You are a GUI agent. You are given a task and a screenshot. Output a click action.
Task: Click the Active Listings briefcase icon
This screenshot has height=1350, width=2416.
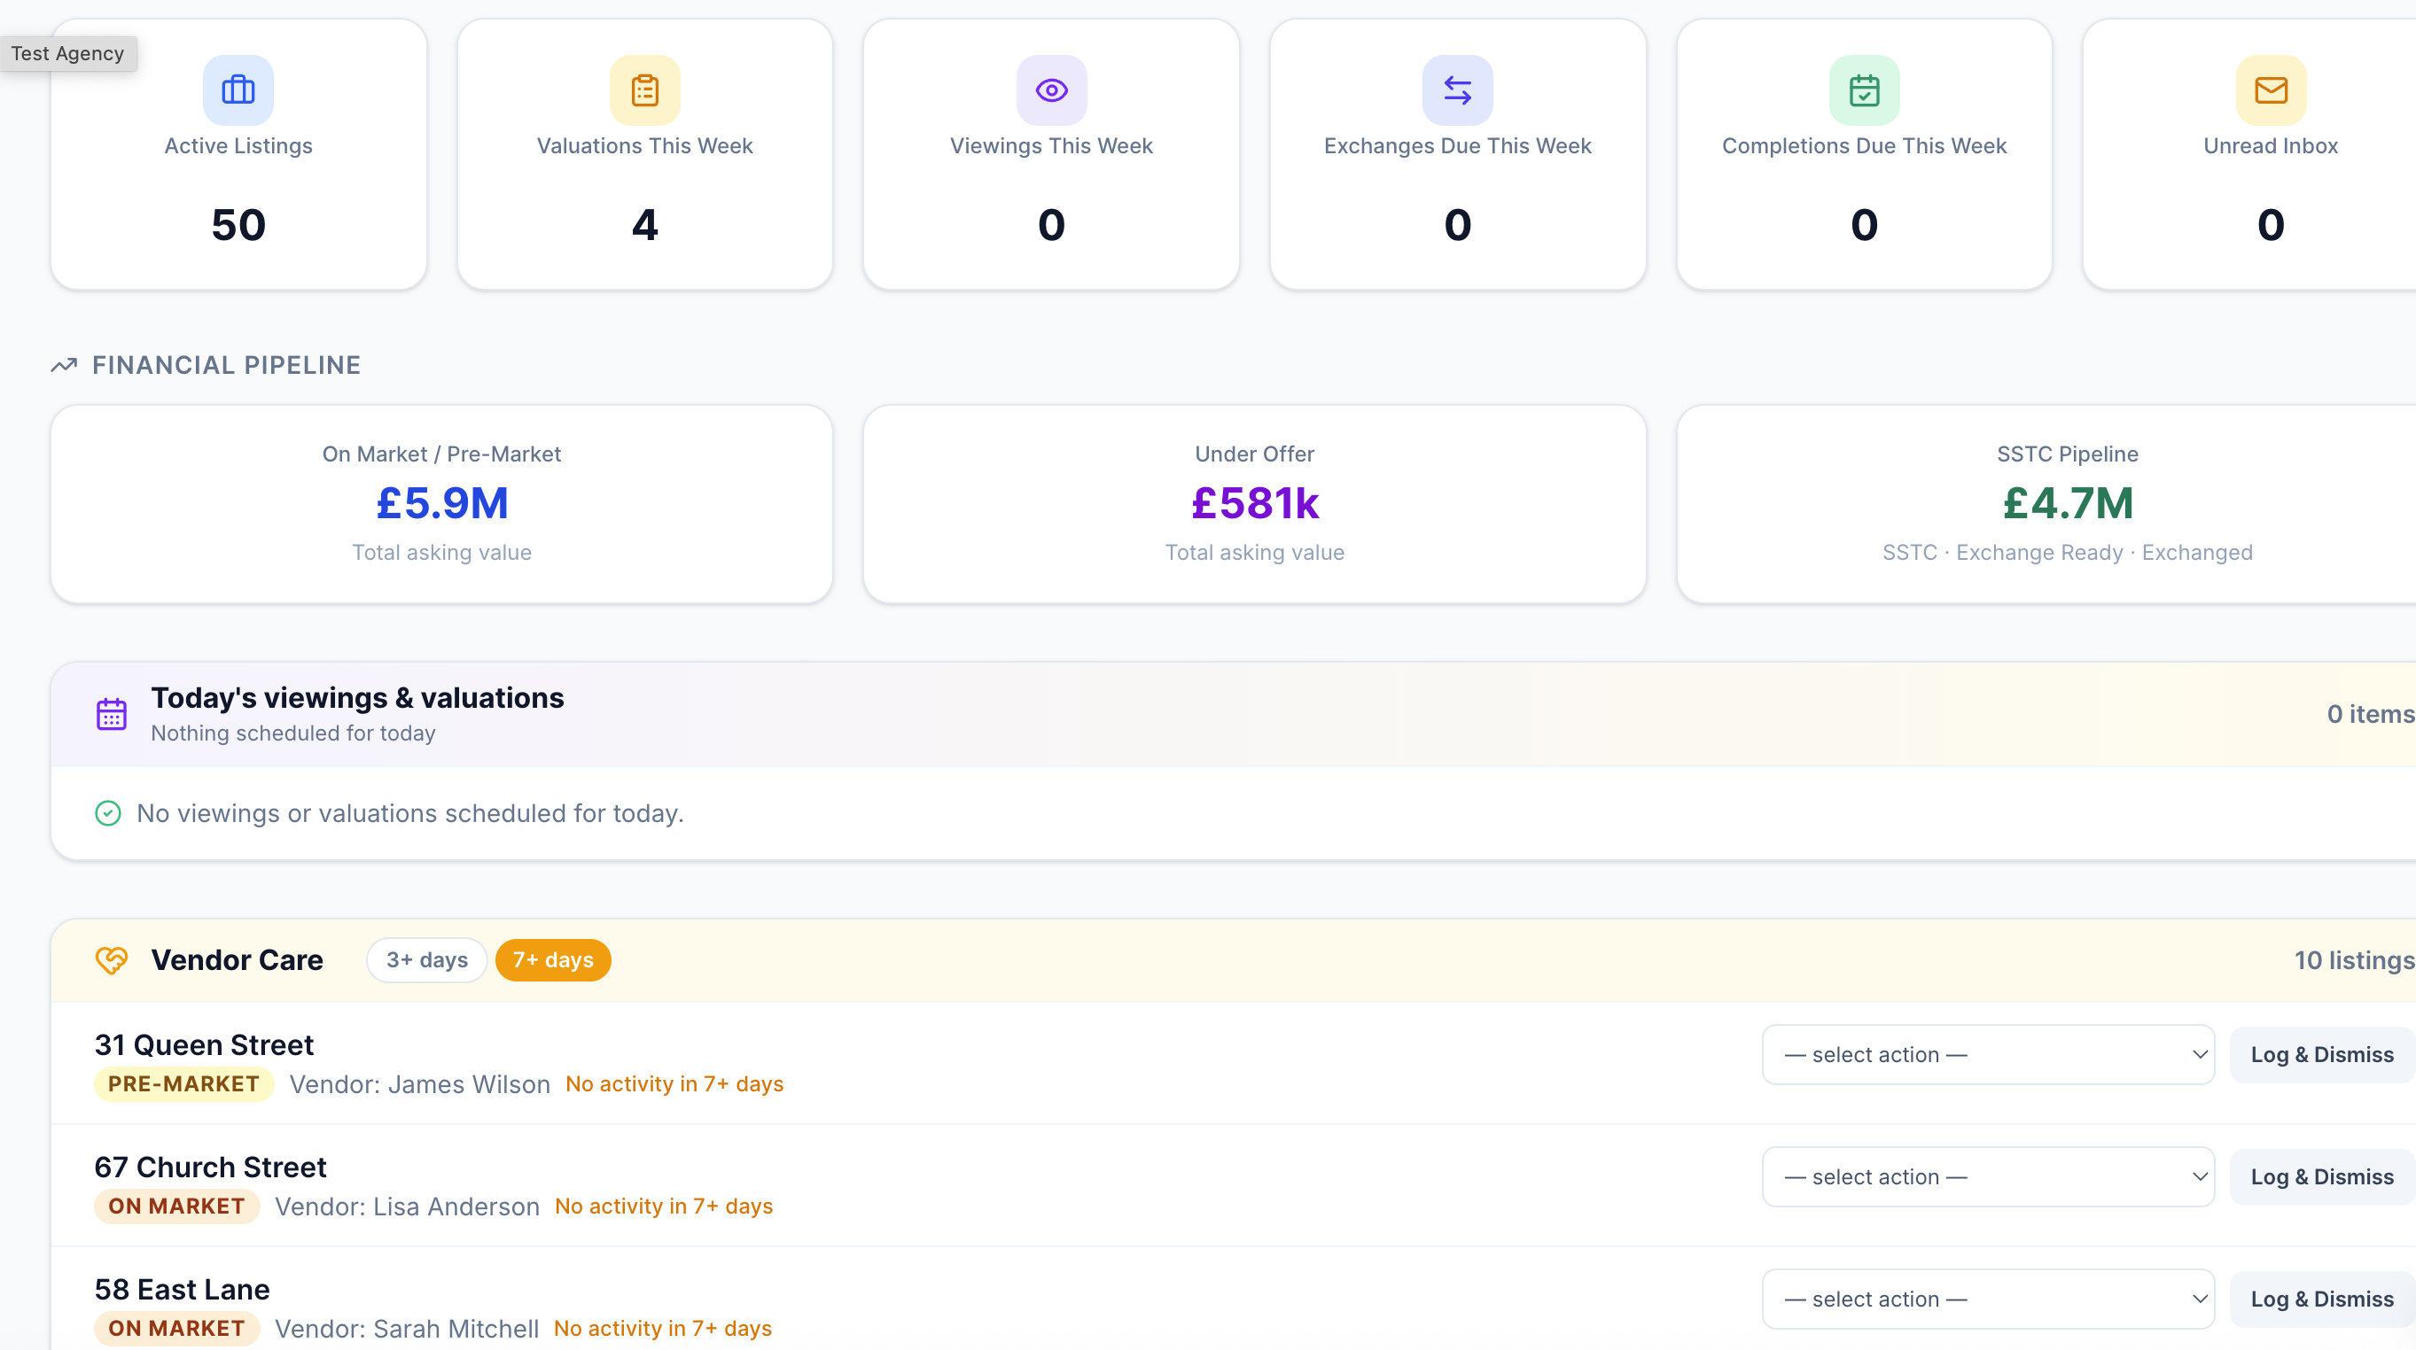pyautogui.click(x=238, y=90)
